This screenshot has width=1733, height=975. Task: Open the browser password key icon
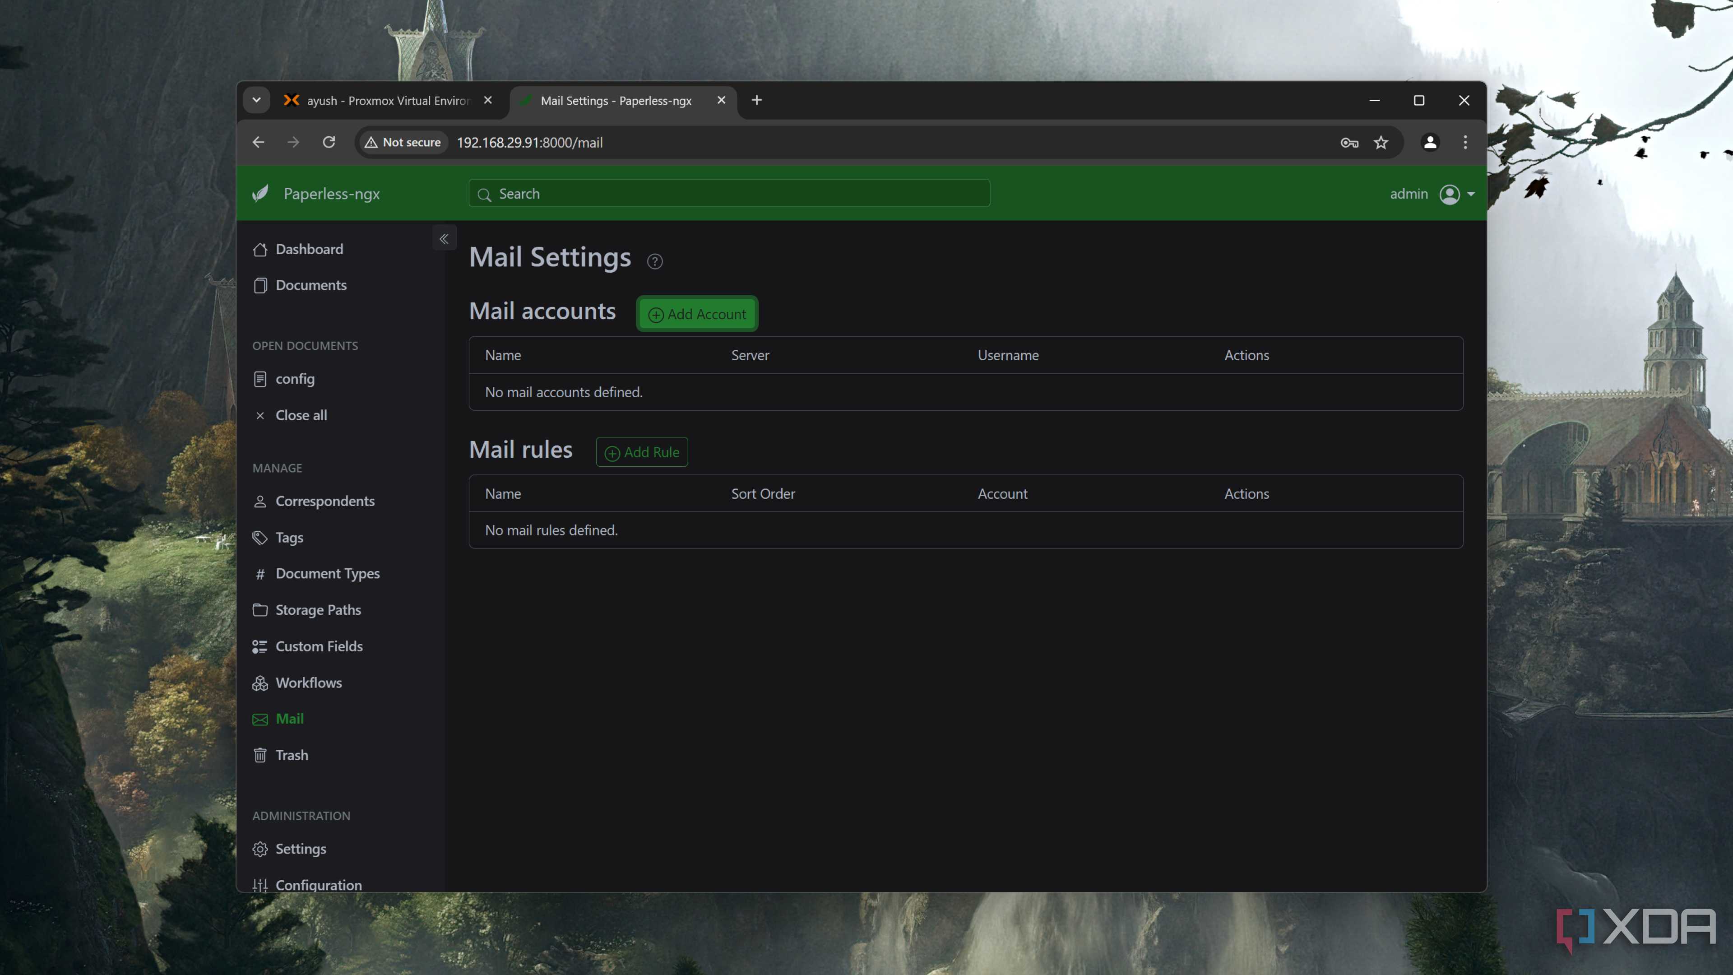pos(1349,143)
